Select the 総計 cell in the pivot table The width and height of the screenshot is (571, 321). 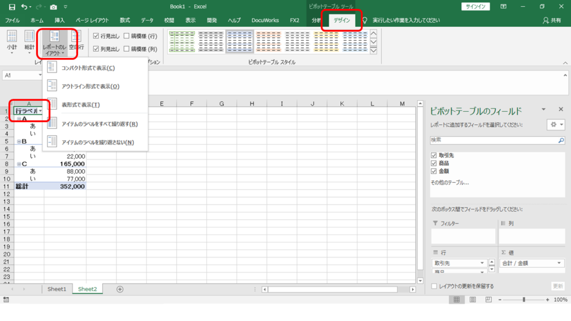pos(29,186)
